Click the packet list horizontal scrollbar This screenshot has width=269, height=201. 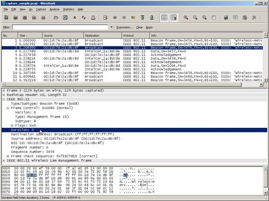pyautogui.click(x=123, y=84)
